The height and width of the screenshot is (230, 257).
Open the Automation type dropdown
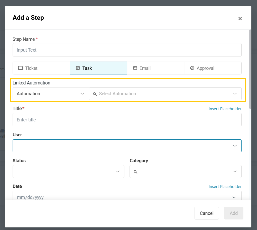coord(51,94)
